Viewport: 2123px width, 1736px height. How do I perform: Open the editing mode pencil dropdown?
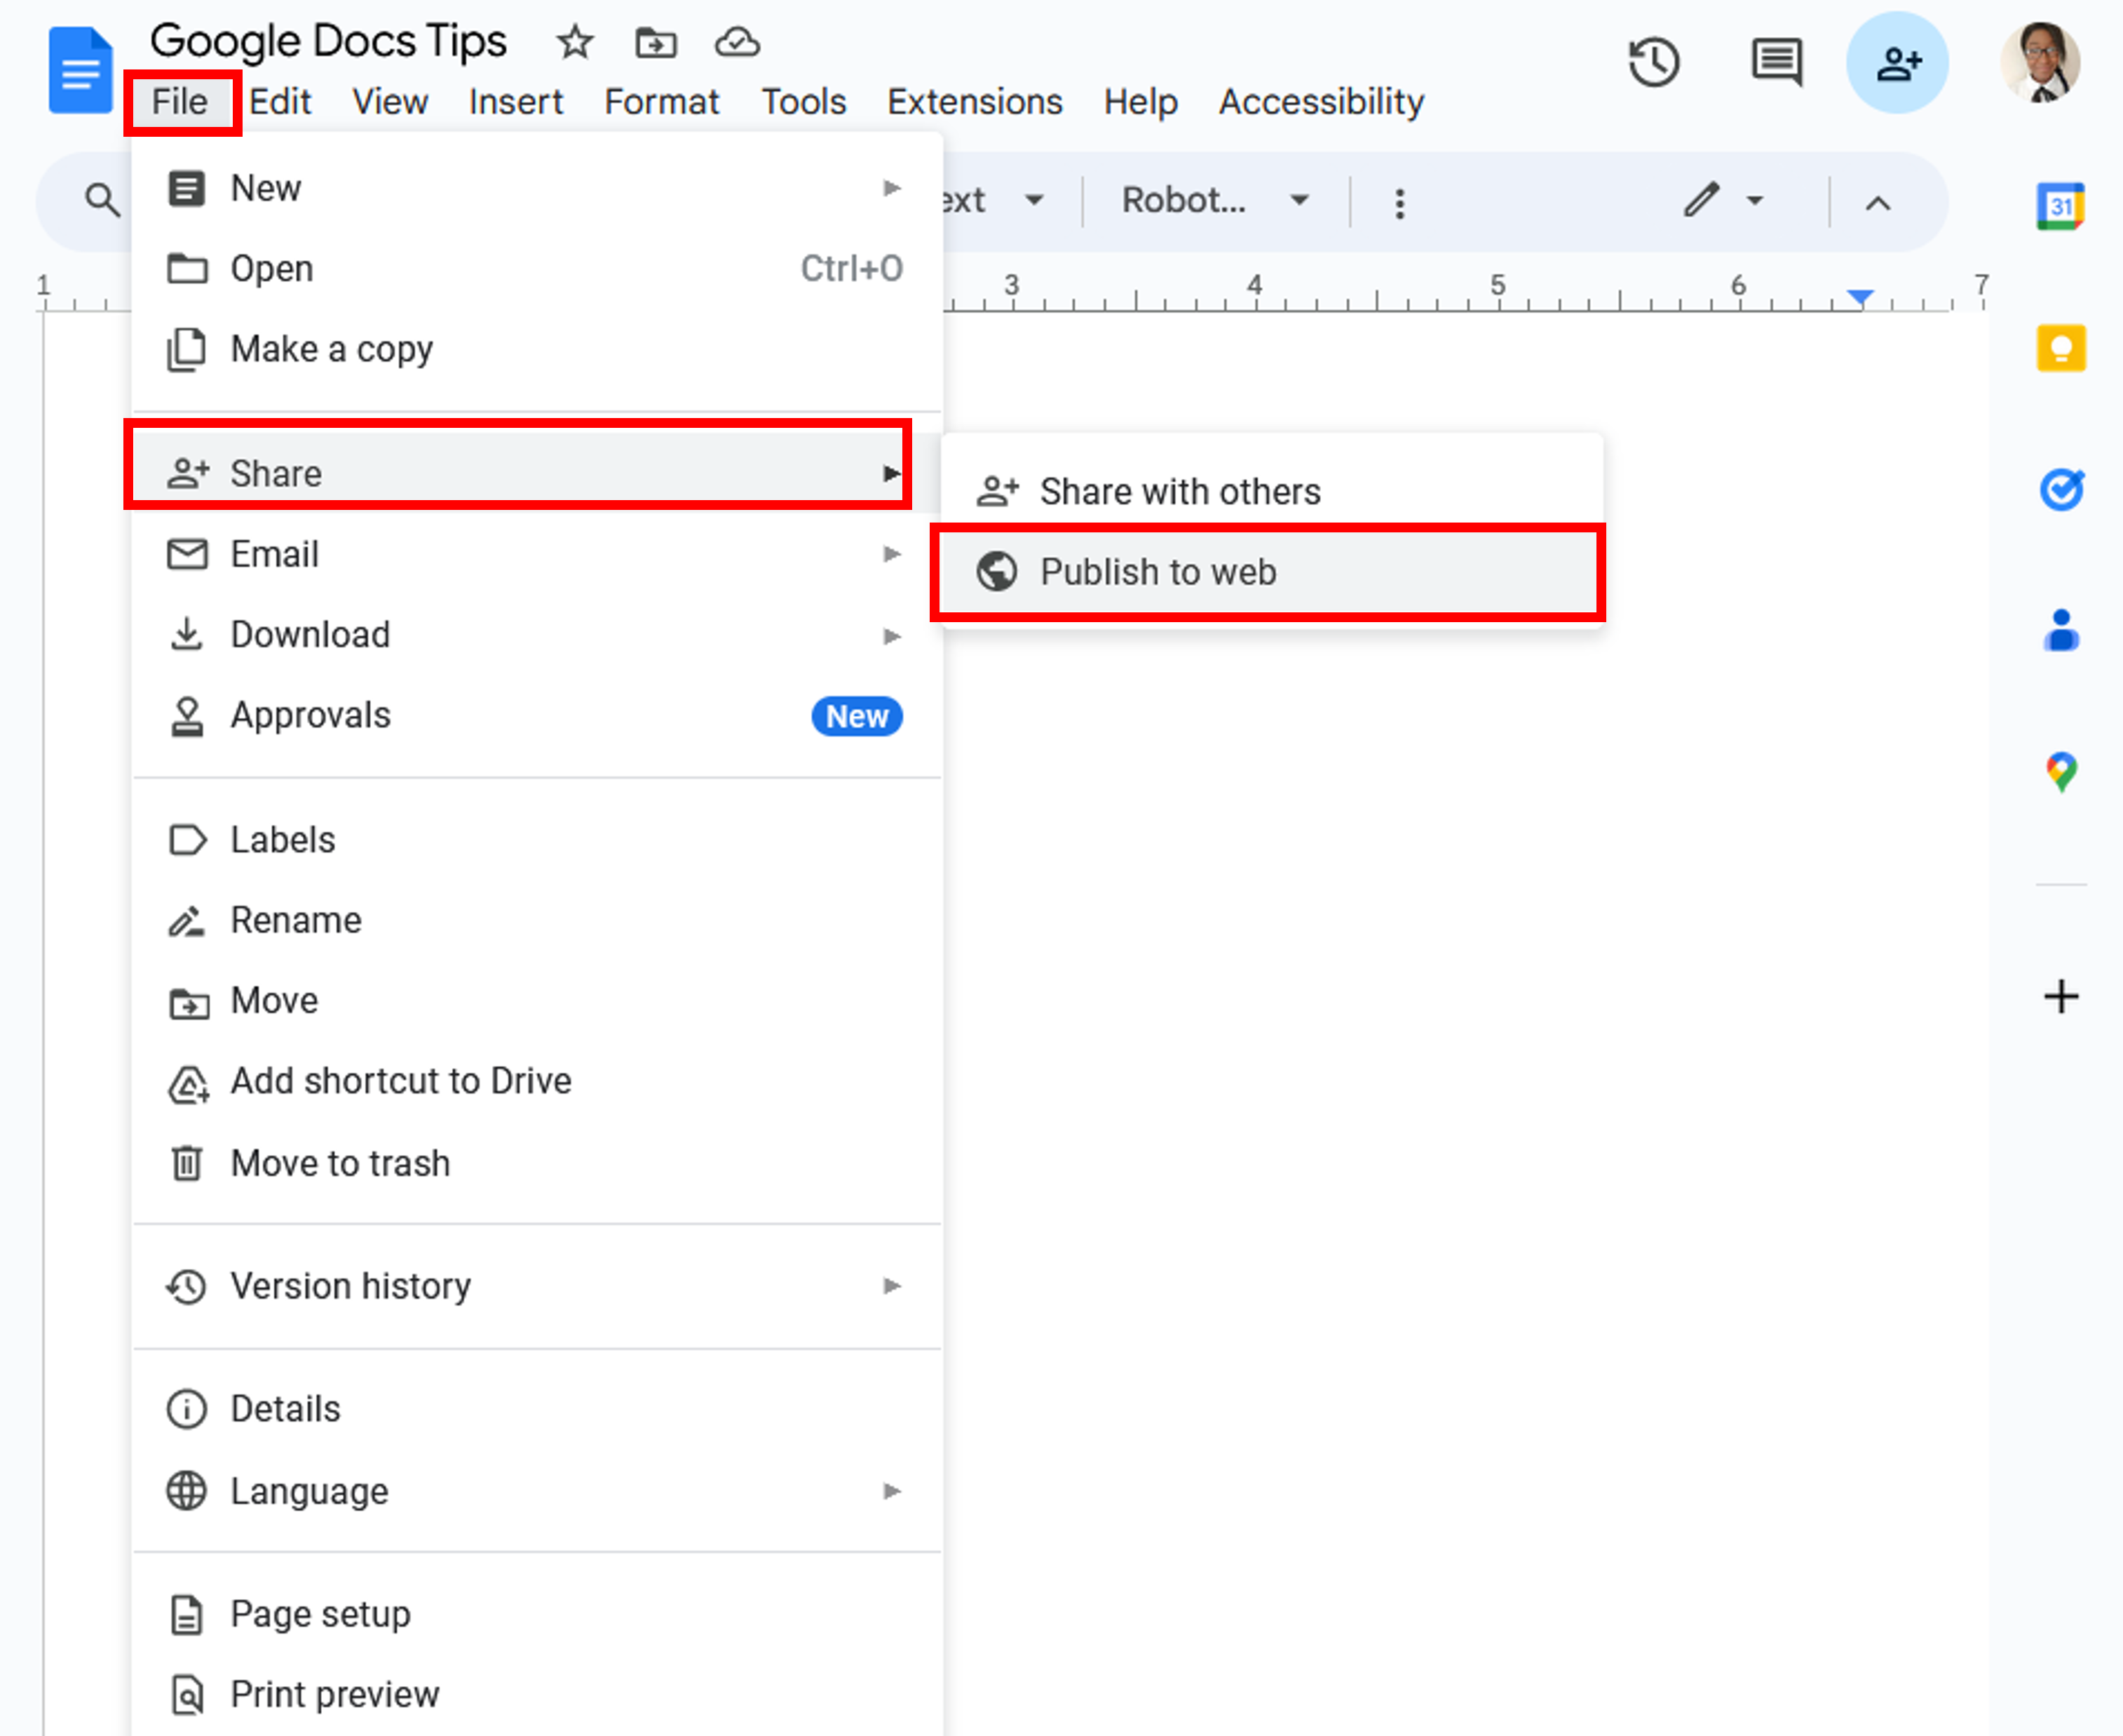point(1722,201)
